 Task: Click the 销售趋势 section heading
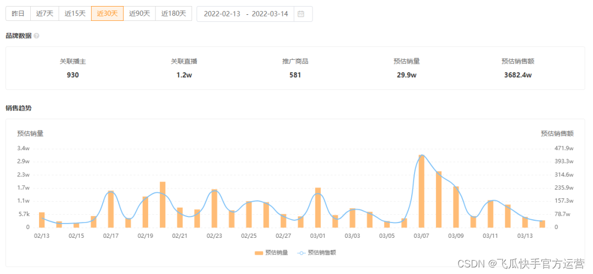point(19,108)
